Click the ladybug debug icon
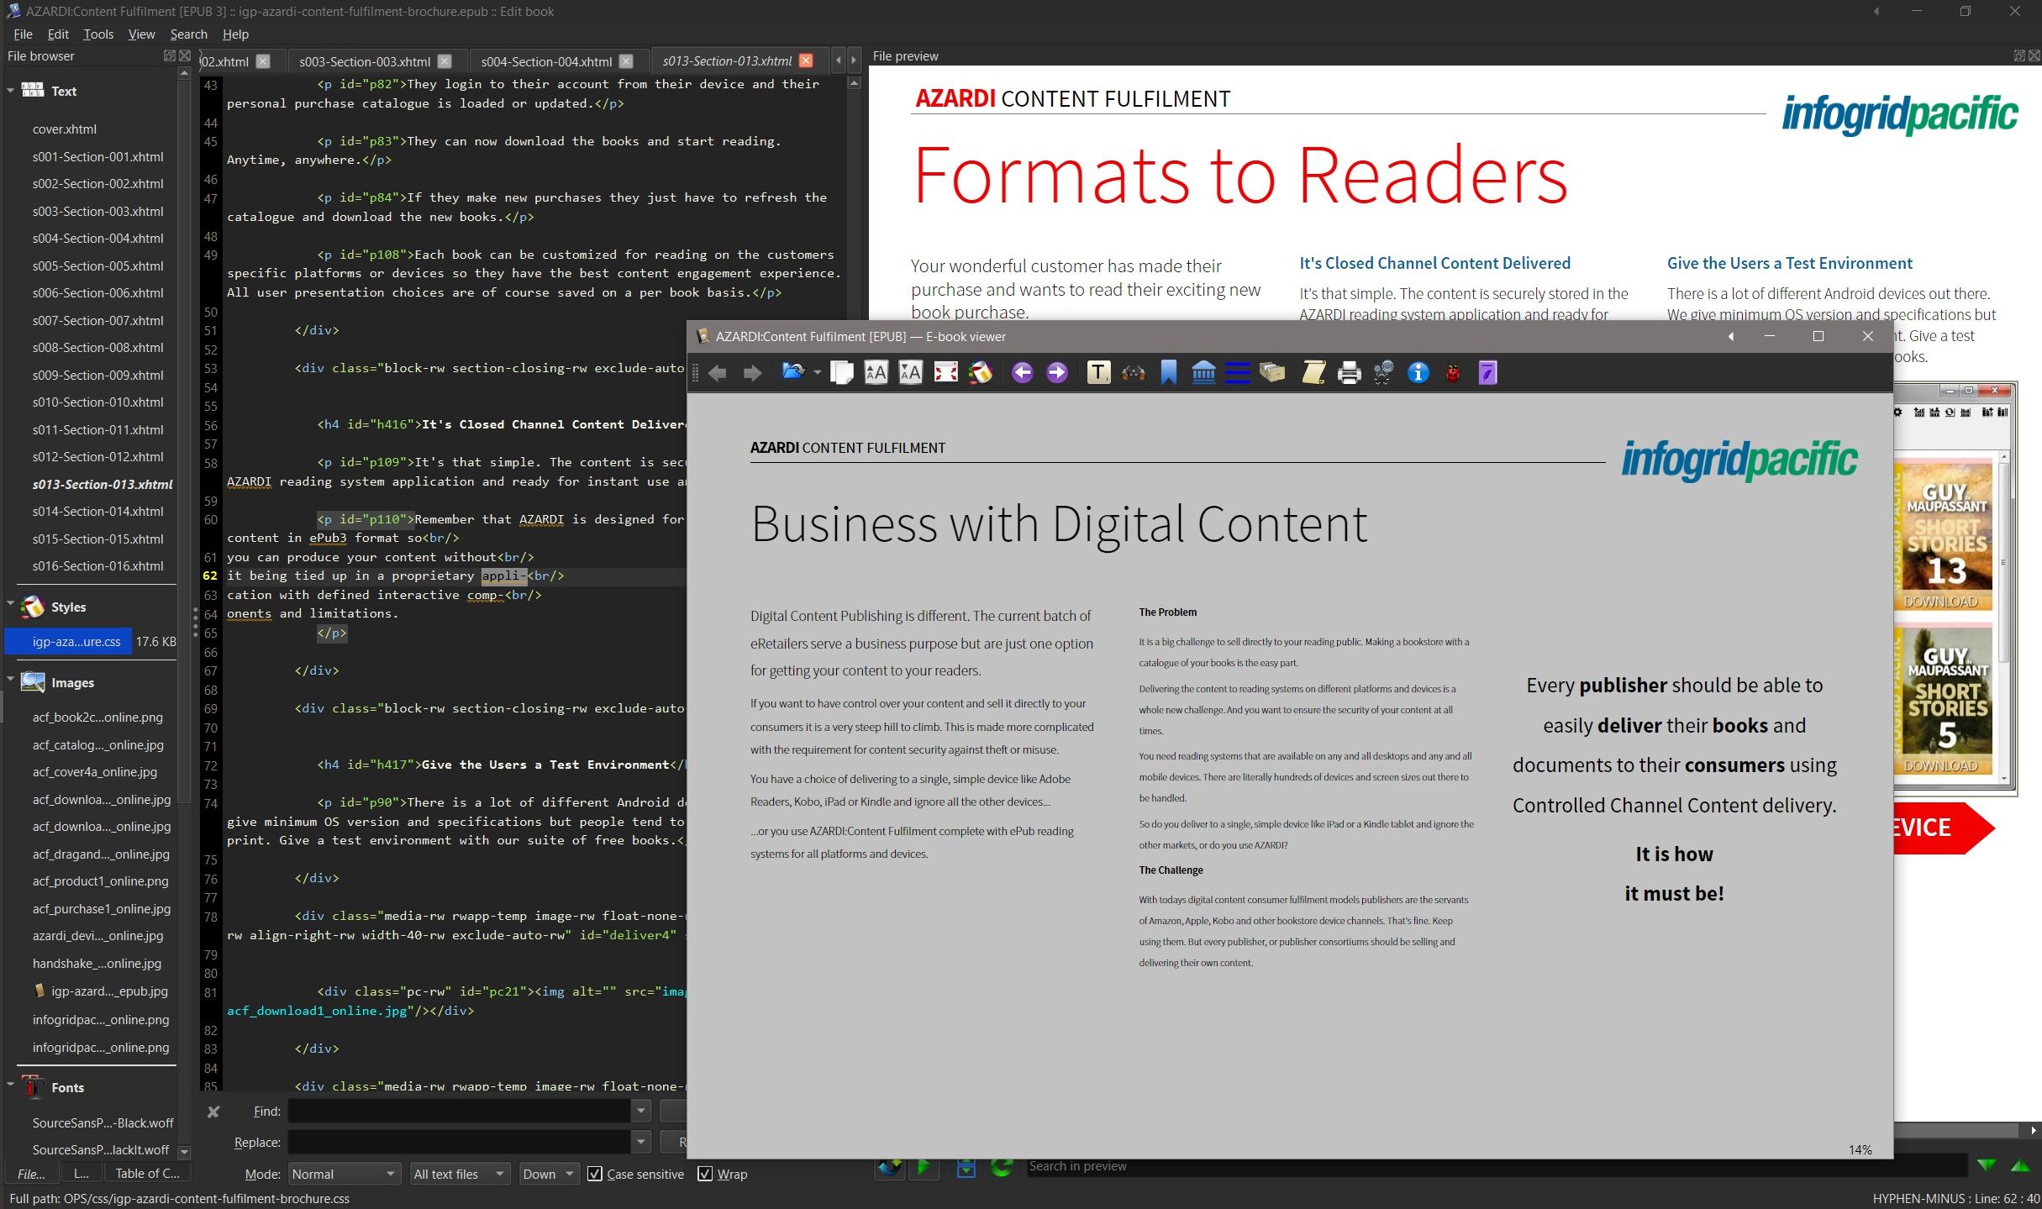The width and height of the screenshot is (2042, 1209). point(1453,372)
